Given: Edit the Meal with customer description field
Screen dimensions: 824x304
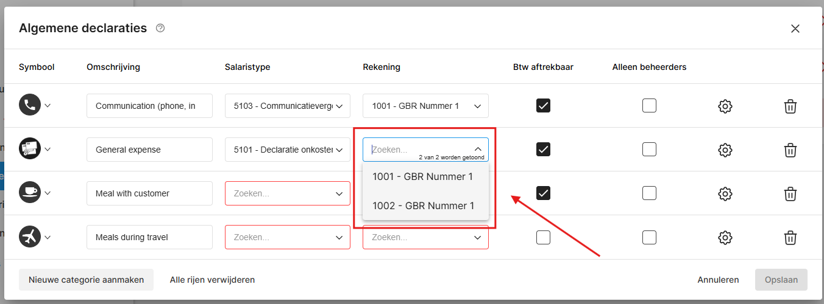Looking at the screenshot, I should coord(149,193).
